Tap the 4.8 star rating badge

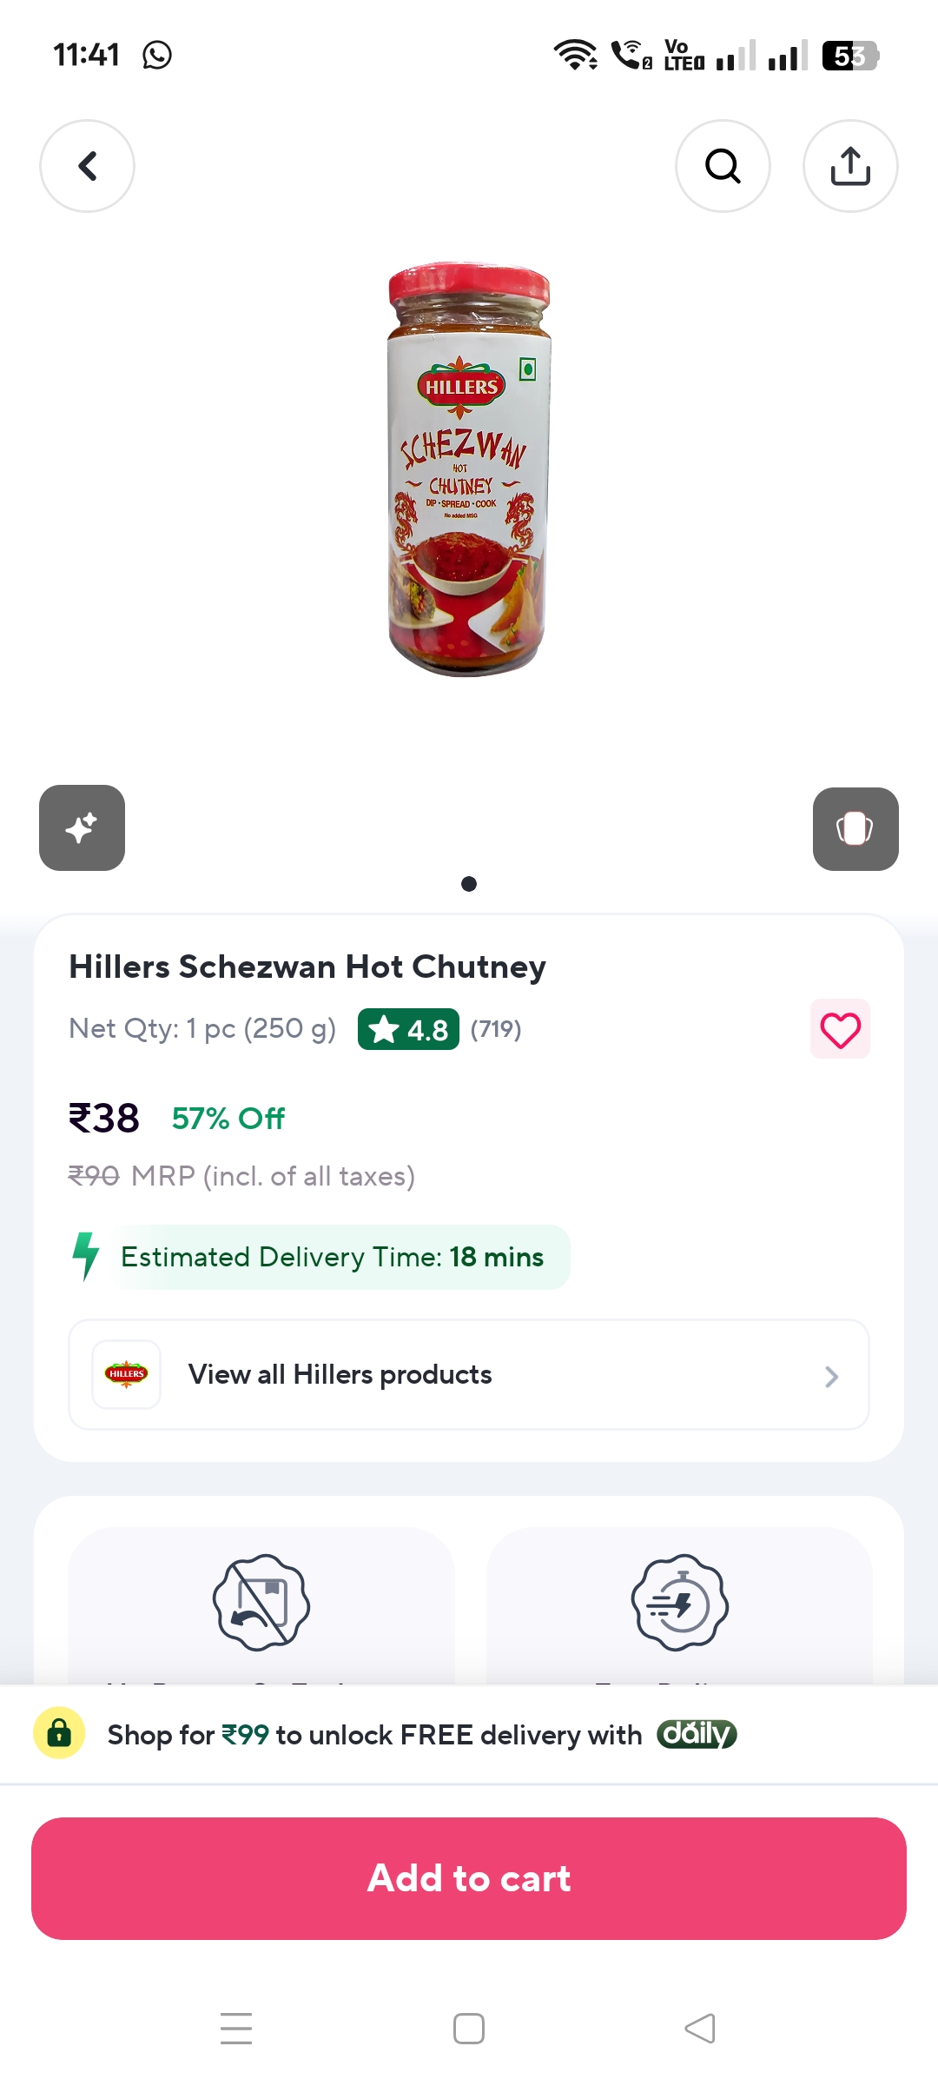pos(408,1030)
